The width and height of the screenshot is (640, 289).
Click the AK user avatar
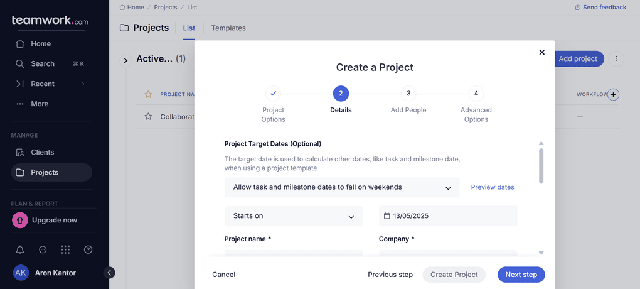pos(21,273)
